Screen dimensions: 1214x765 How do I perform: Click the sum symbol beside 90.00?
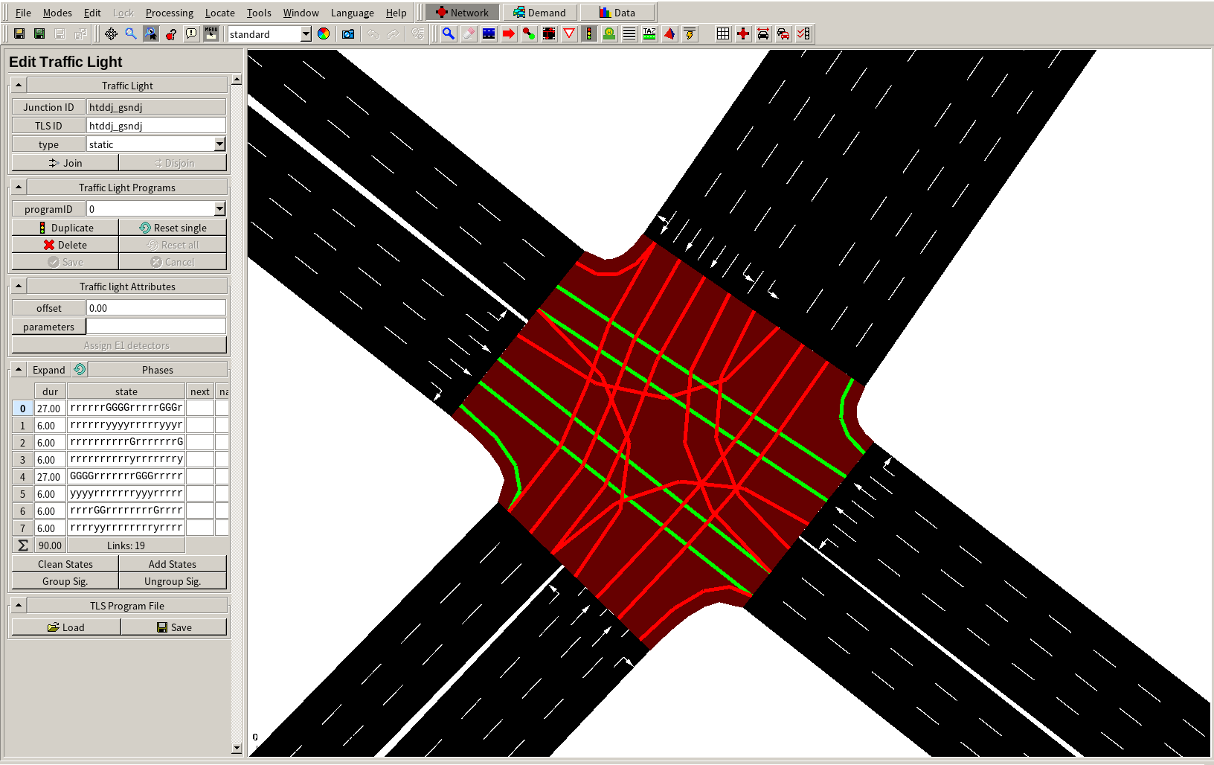pyautogui.click(x=23, y=545)
